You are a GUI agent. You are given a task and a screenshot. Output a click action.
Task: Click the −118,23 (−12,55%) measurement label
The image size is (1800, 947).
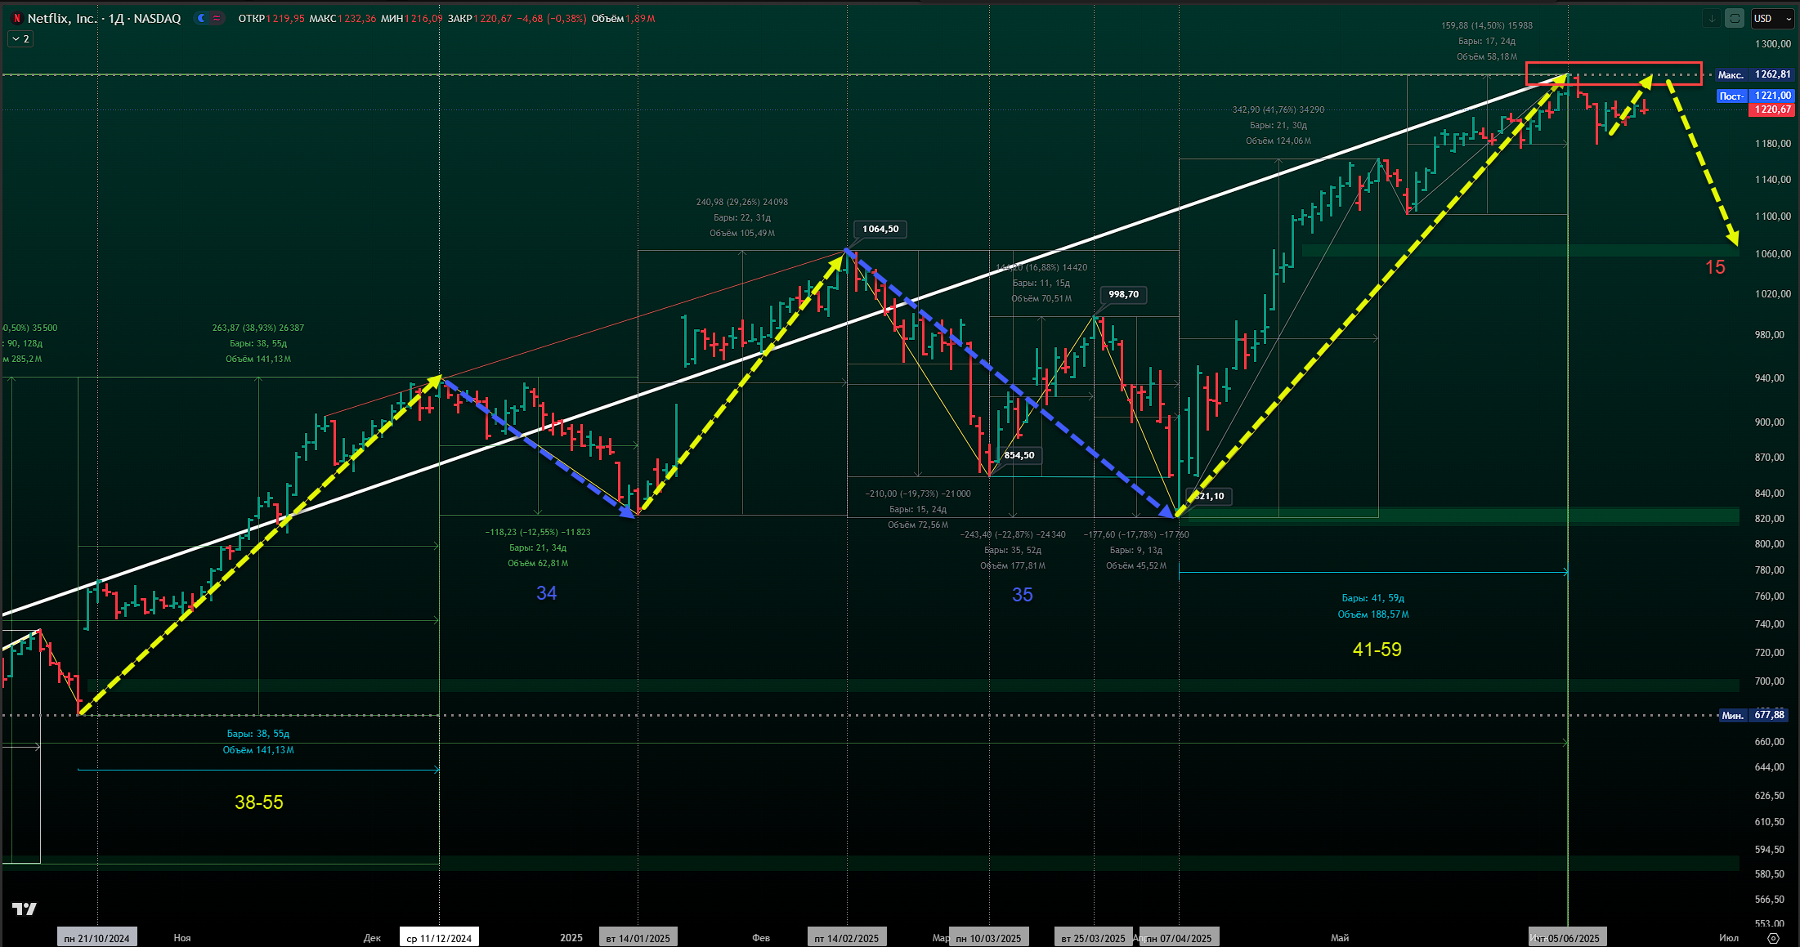[538, 532]
